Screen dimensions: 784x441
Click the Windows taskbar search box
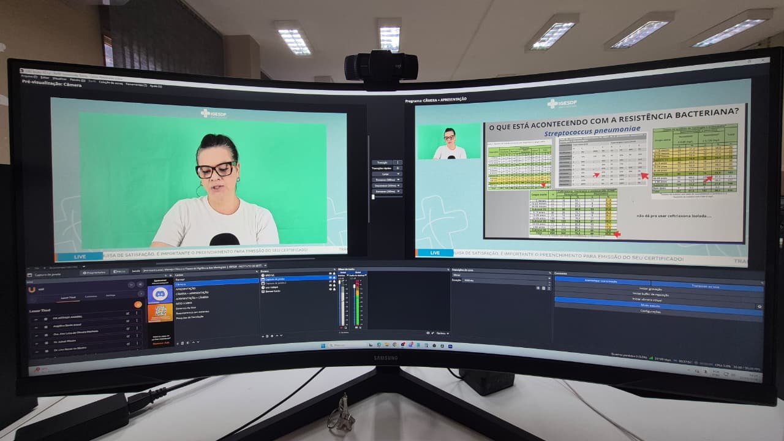tap(349, 346)
